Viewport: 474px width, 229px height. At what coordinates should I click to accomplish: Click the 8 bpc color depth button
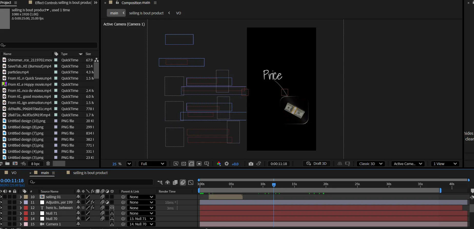[x=35, y=164]
